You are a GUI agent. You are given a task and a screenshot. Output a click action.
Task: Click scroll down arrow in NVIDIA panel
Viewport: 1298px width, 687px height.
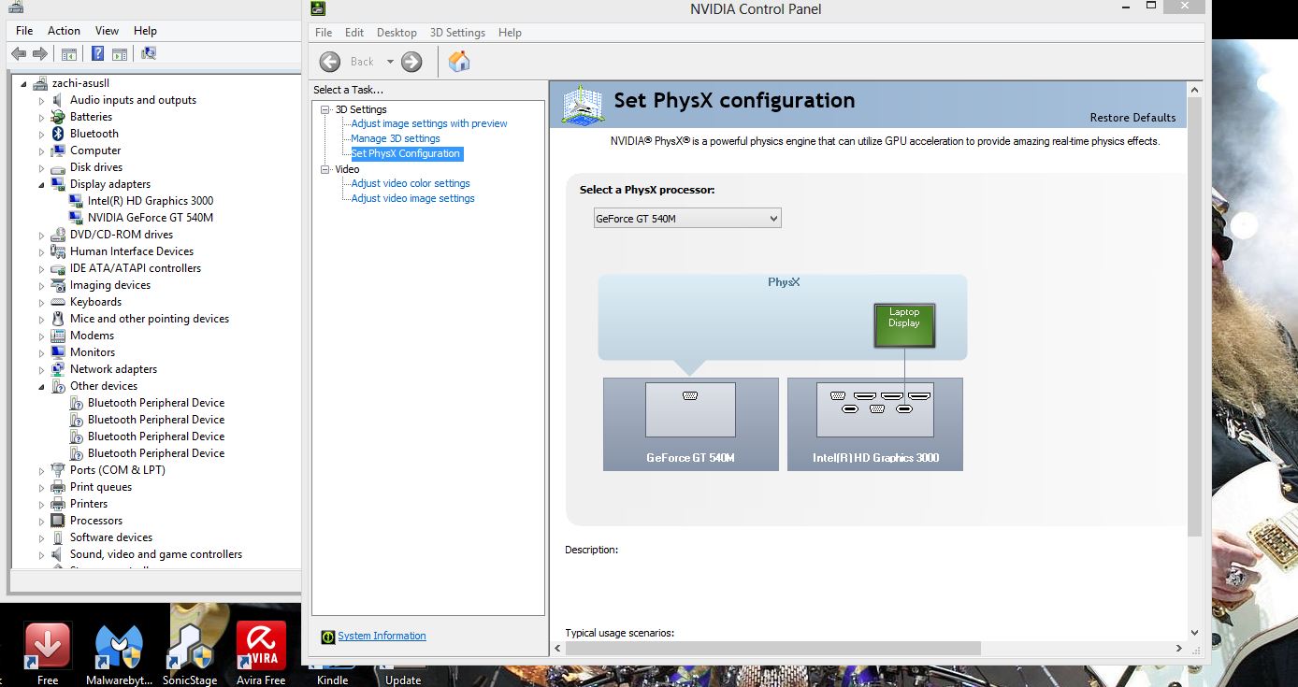[1194, 633]
